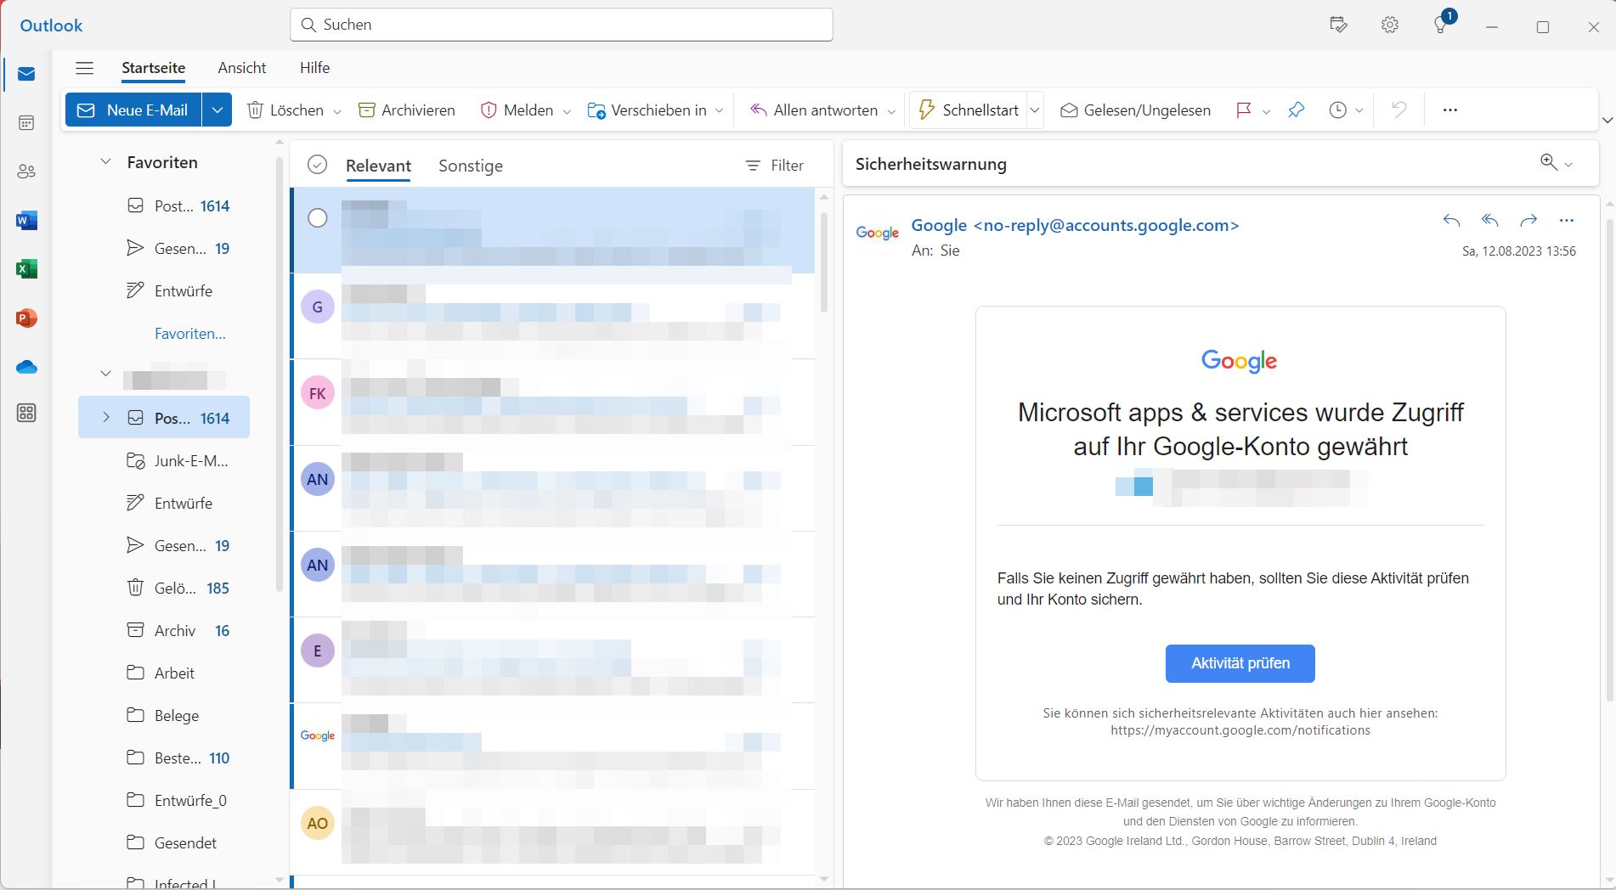This screenshot has width=1616, height=890.
Task: Expand the Posteingang subfolder chevron
Action: pyautogui.click(x=106, y=417)
